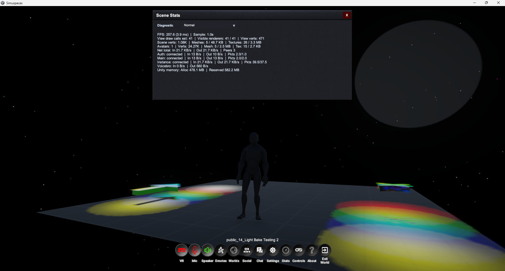Open the Controls gamepad icon

tap(299, 250)
